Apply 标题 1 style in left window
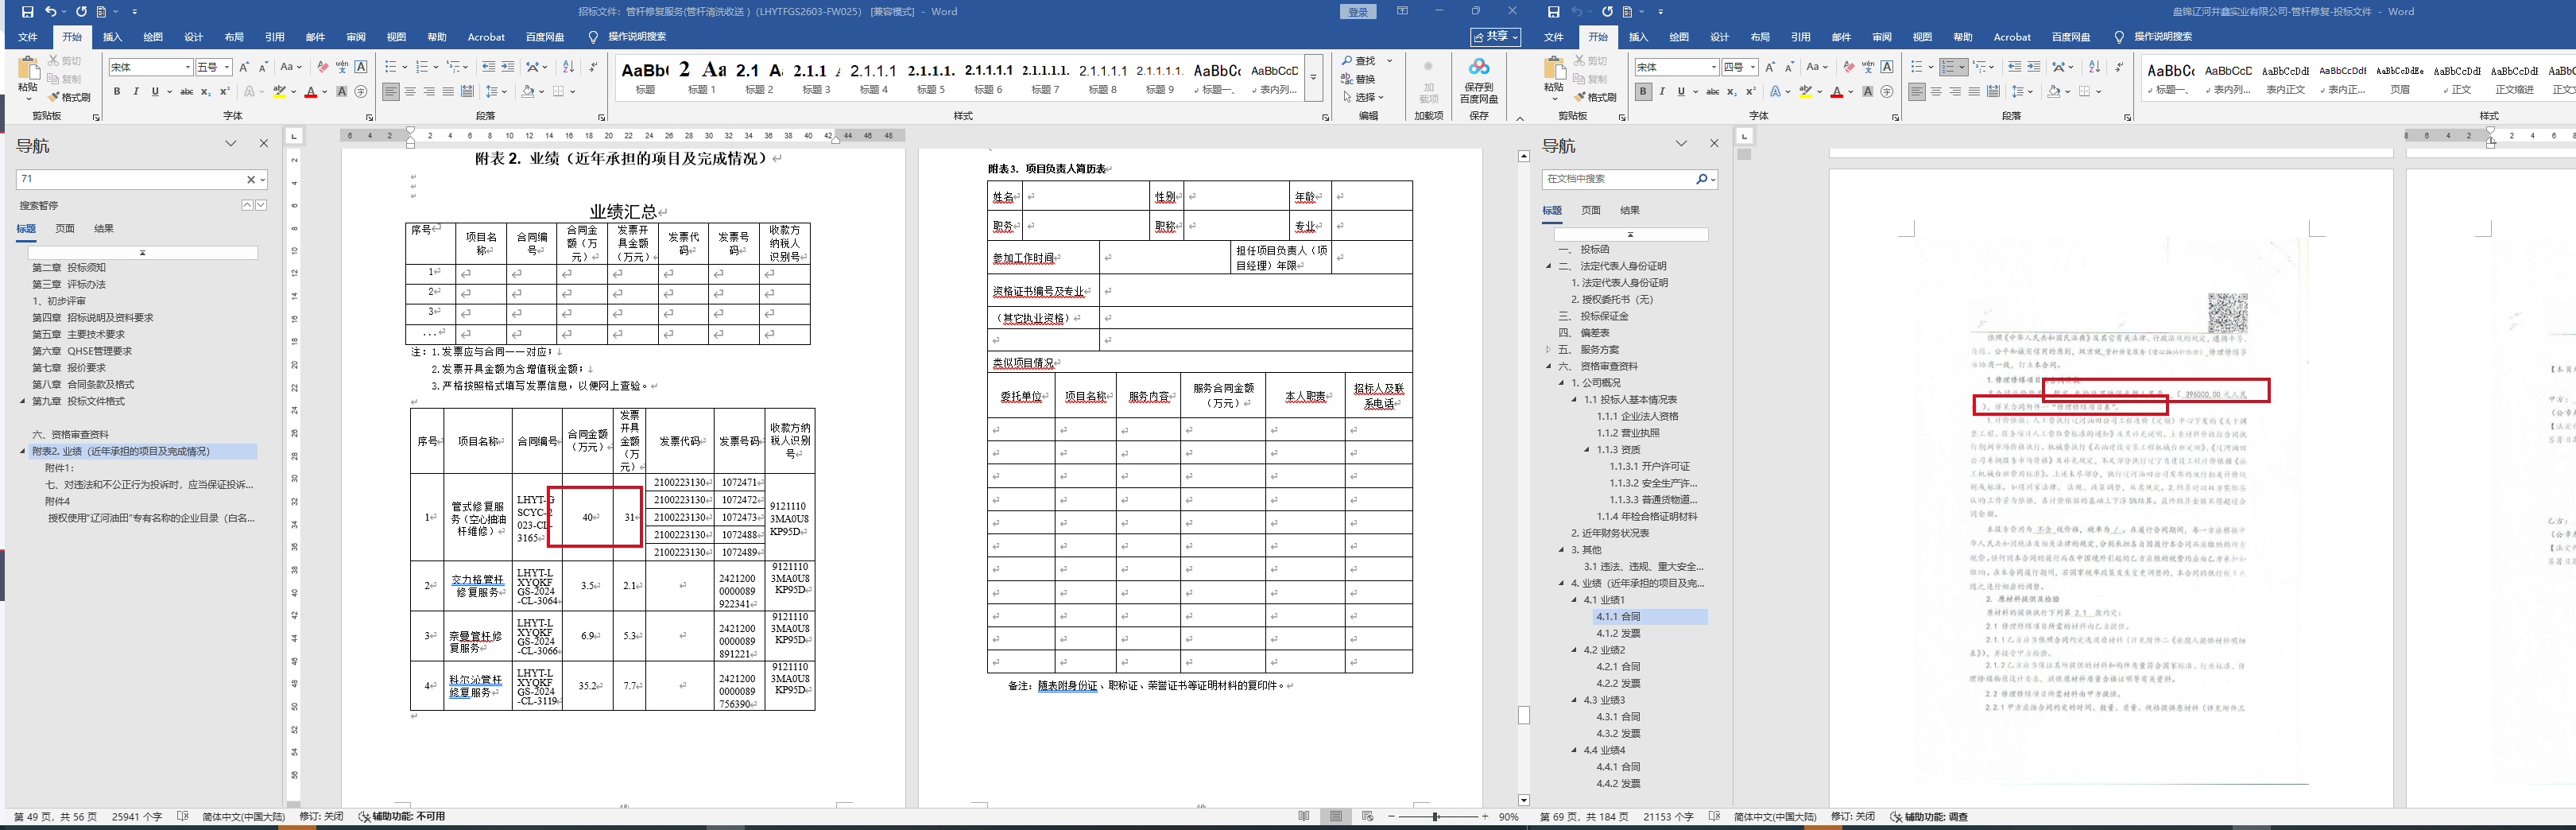2576x830 pixels. click(x=702, y=78)
